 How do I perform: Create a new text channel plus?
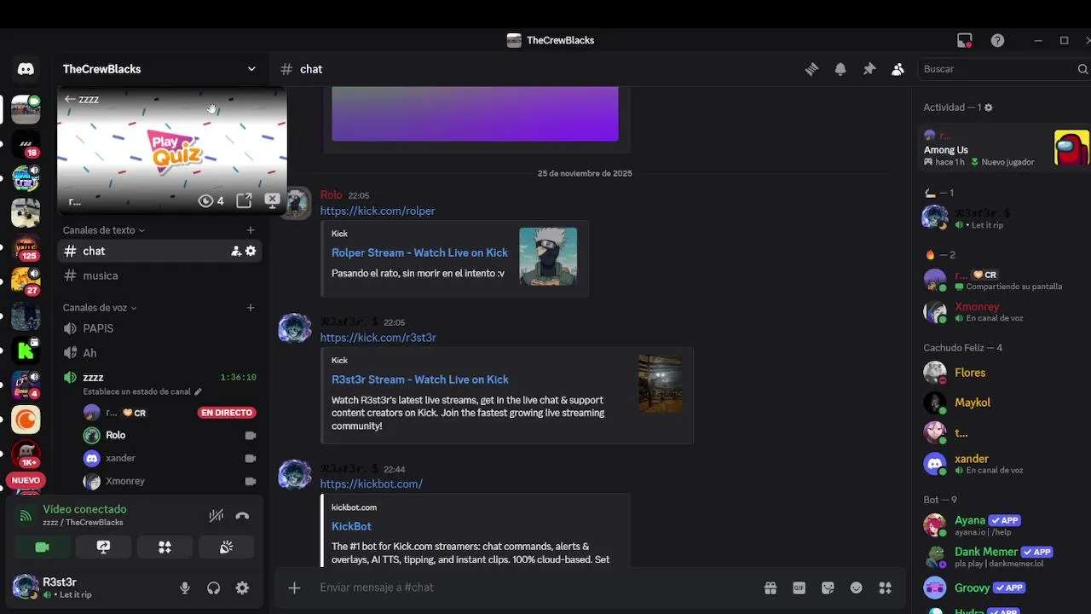point(250,230)
